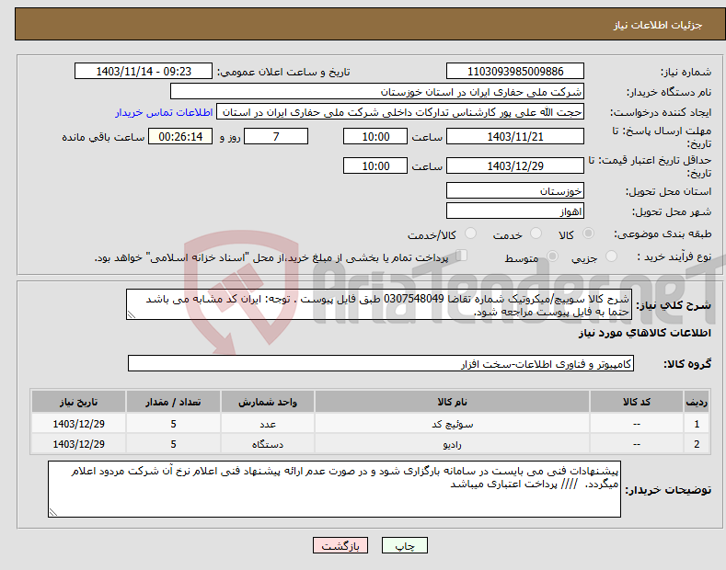Click the response deadline date 1403/11/21

point(515,136)
